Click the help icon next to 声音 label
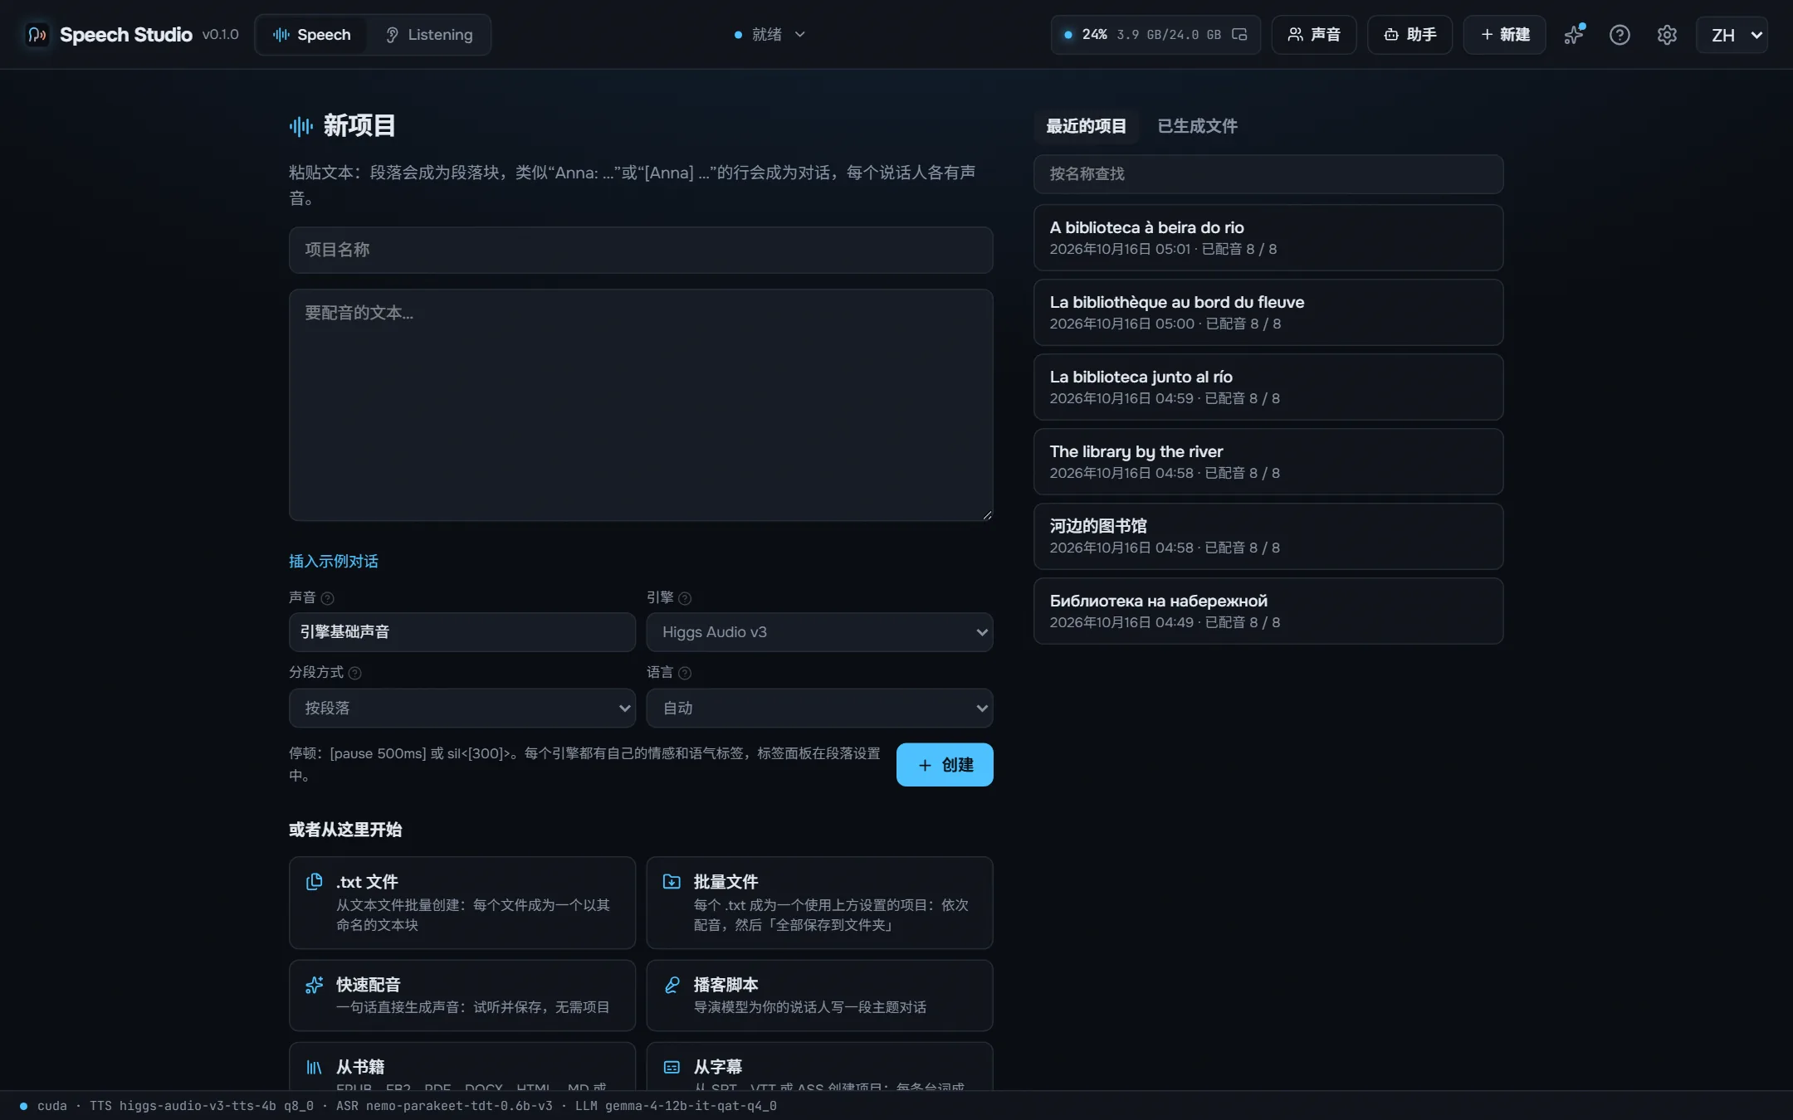 pyautogui.click(x=327, y=598)
